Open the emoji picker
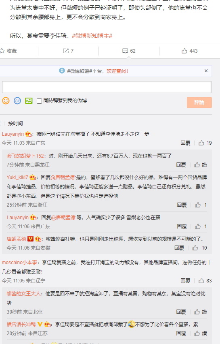This screenshot has height=344, width=220. coord(6,101)
